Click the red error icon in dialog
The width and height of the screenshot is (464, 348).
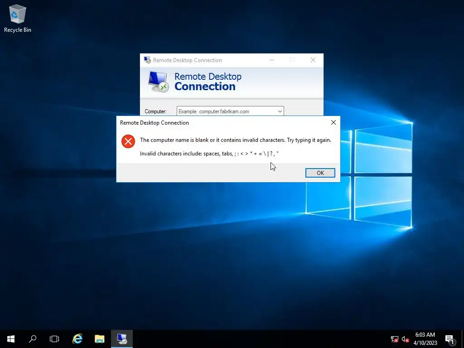[x=128, y=141]
